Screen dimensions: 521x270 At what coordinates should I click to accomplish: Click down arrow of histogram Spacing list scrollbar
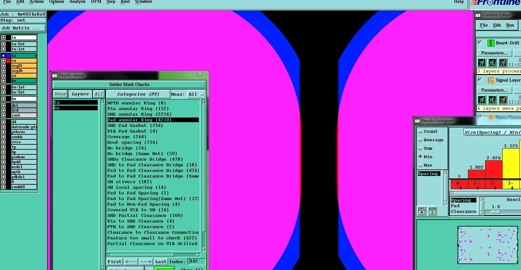445,203
